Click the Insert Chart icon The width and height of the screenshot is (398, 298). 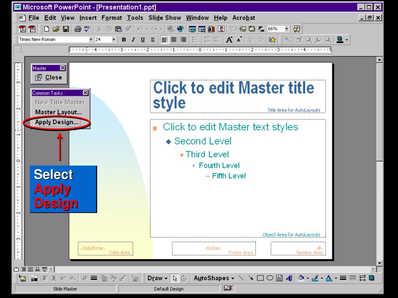[x=211, y=29]
